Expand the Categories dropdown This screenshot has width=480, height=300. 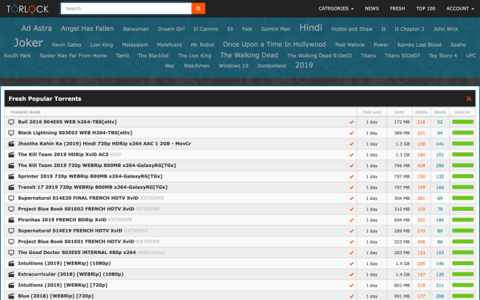pyautogui.click(x=336, y=8)
